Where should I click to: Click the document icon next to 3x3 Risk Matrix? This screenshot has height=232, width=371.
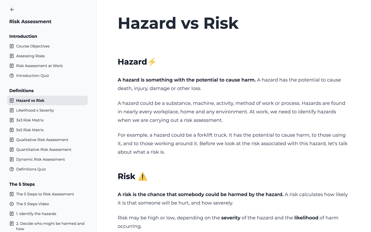coord(12,120)
